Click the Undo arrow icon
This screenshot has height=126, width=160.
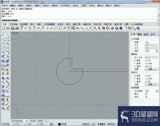[x=38, y=28]
